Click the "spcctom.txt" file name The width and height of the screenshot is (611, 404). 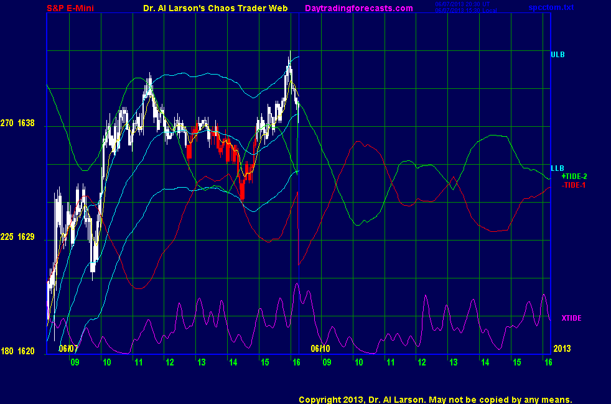pyautogui.click(x=551, y=7)
